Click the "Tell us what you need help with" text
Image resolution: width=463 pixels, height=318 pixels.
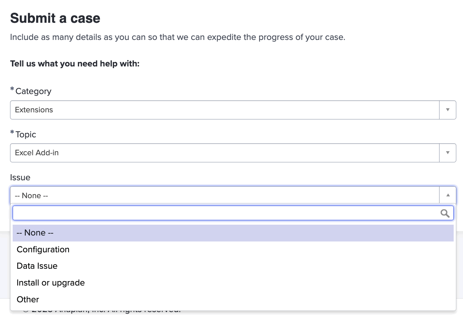75,63
